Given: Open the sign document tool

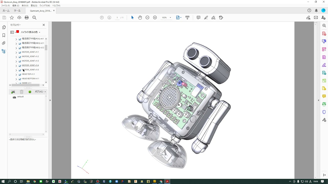Looking at the screenshot, I should pyautogui.click(x=213, y=18).
